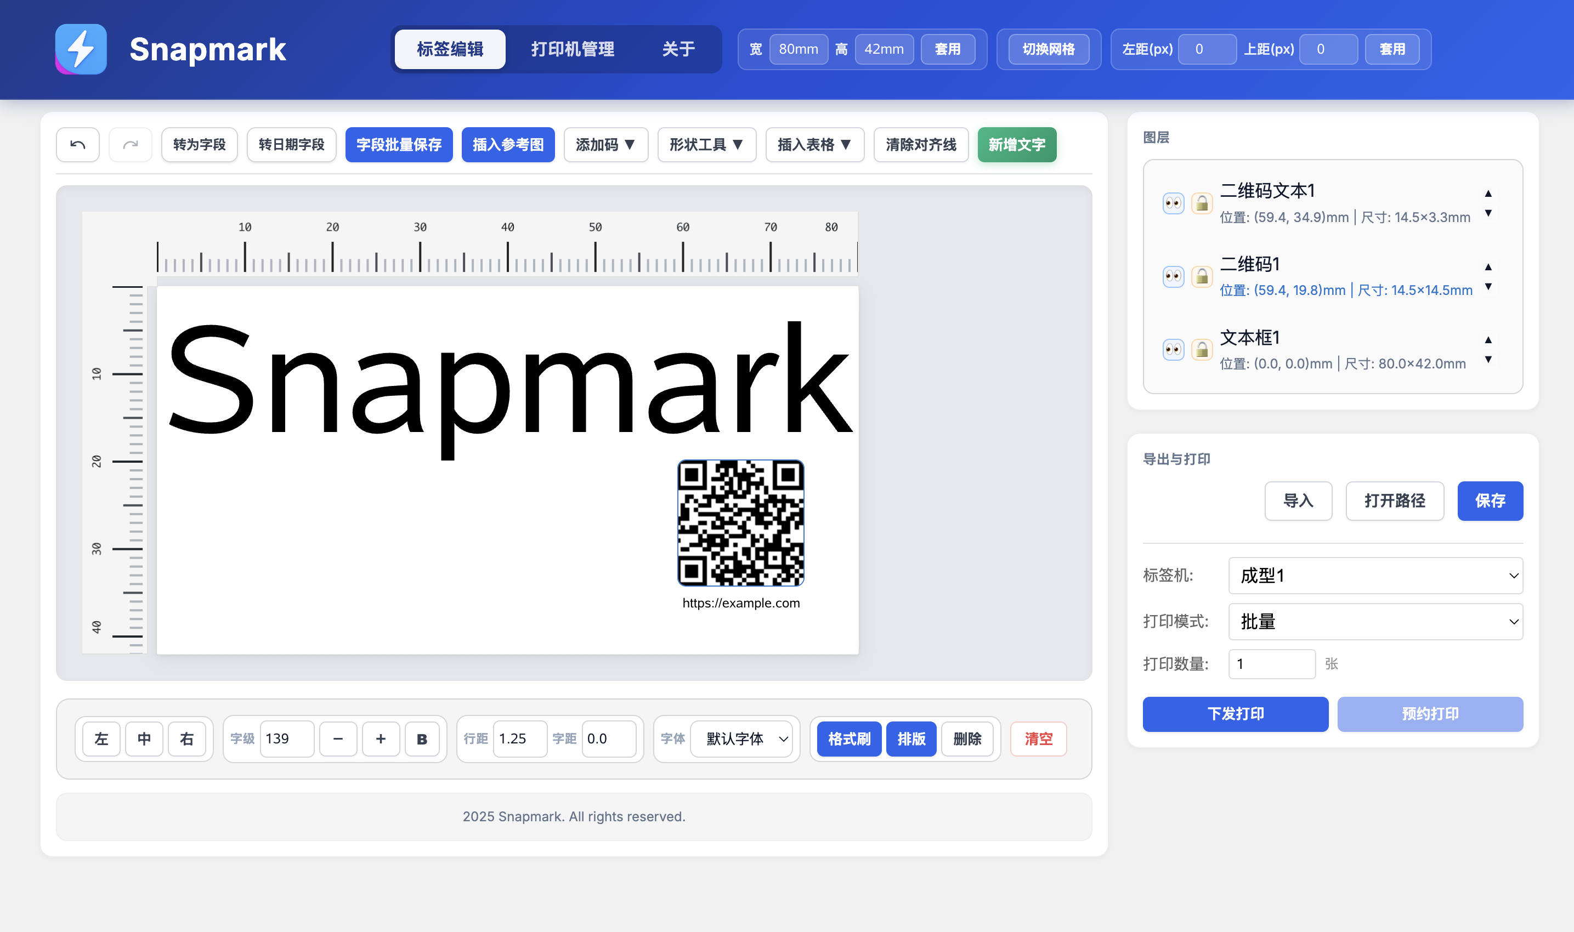Click the undo arrow icon

(x=77, y=144)
